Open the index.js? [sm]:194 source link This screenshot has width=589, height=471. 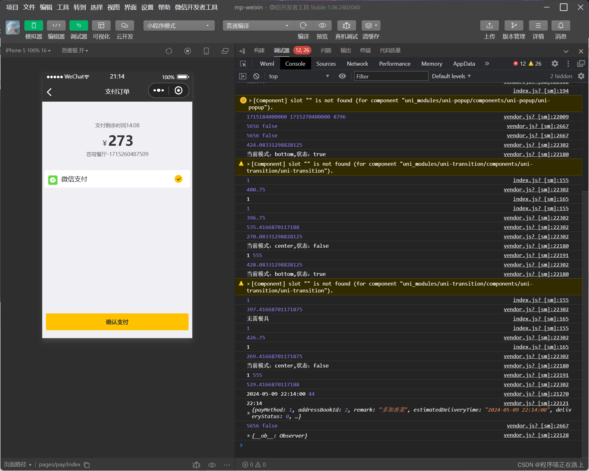coord(541,91)
